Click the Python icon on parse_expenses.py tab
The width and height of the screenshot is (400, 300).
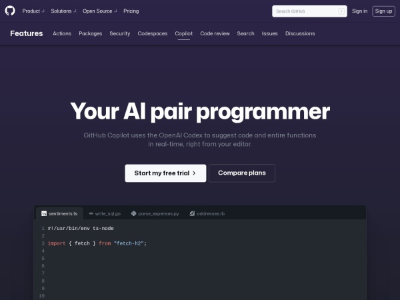point(133,214)
